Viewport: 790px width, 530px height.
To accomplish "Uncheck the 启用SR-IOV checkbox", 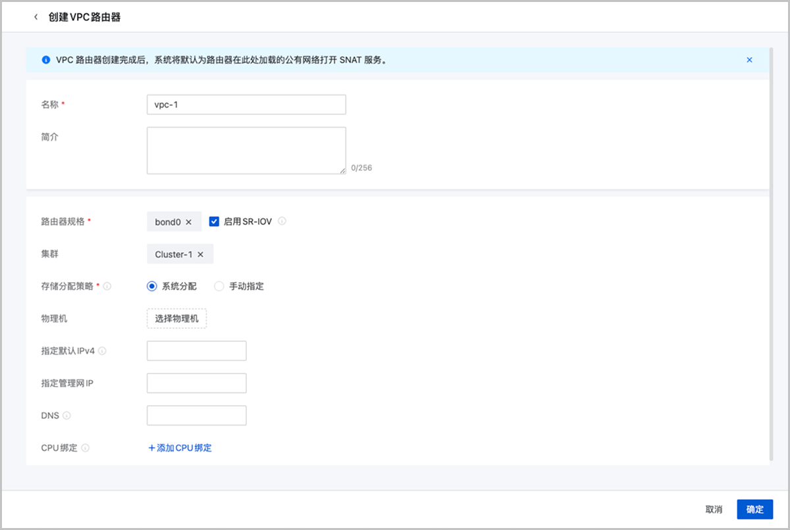I will click(214, 222).
